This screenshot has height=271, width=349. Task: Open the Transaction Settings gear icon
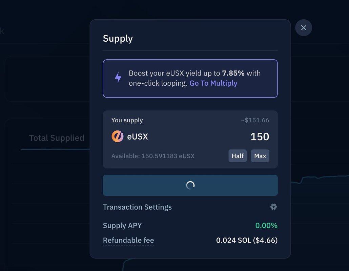click(273, 207)
